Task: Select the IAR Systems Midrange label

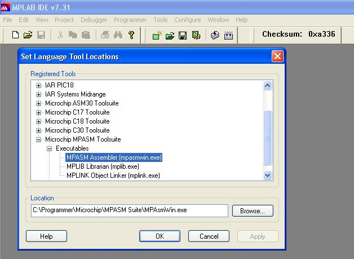Action: click(76, 94)
